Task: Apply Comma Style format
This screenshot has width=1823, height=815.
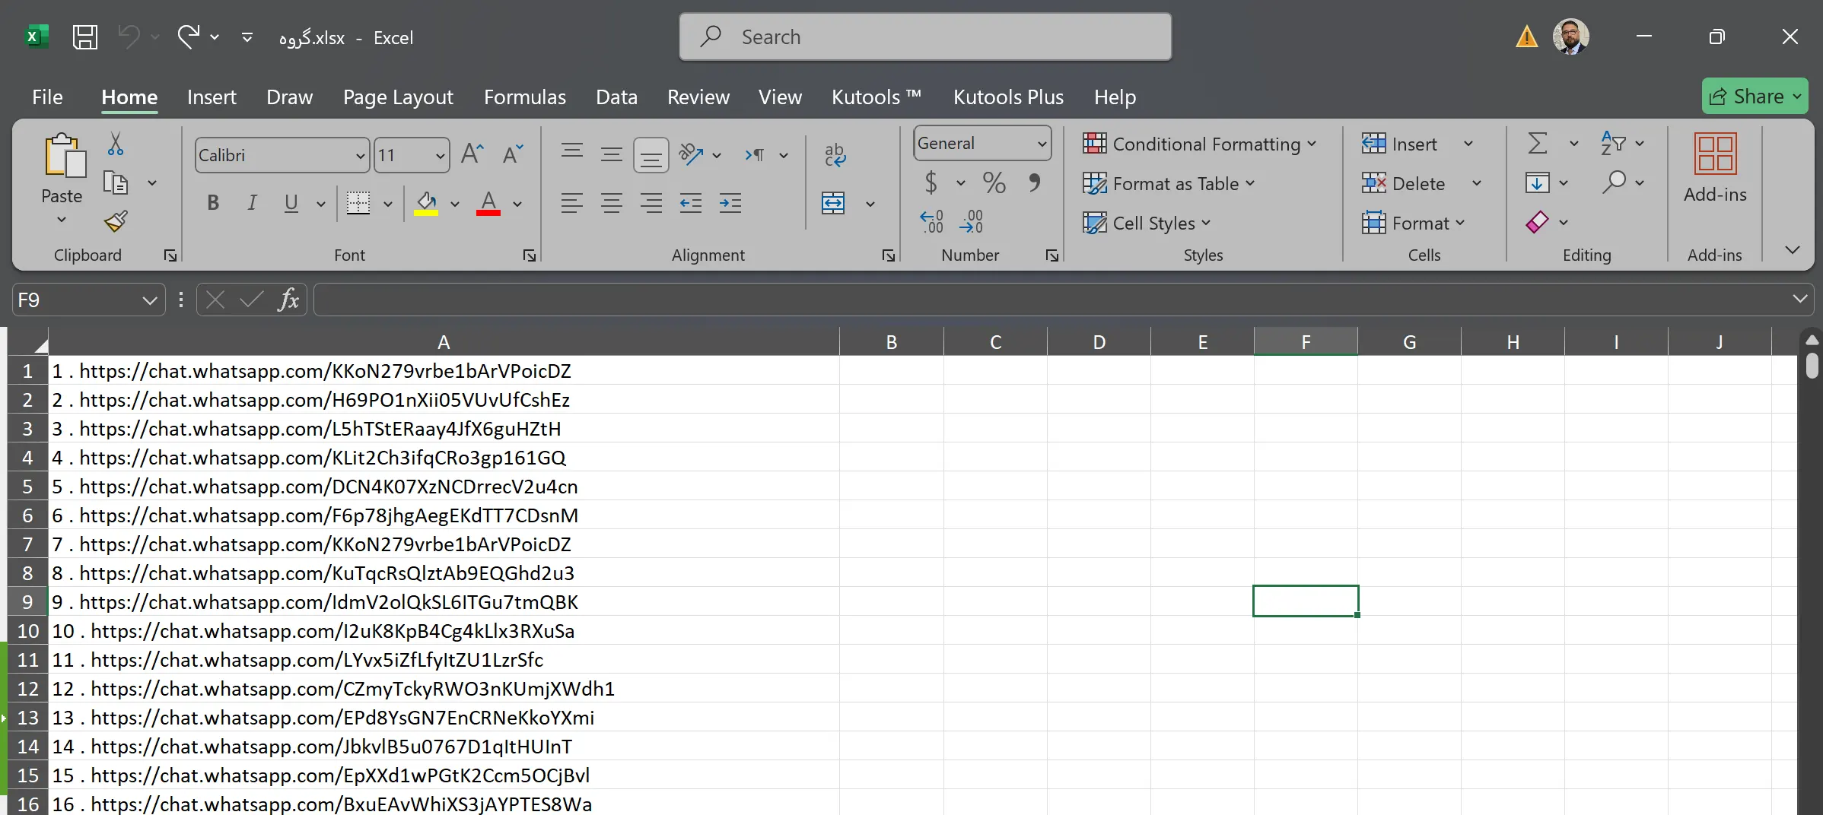Action: coord(1034,182)
